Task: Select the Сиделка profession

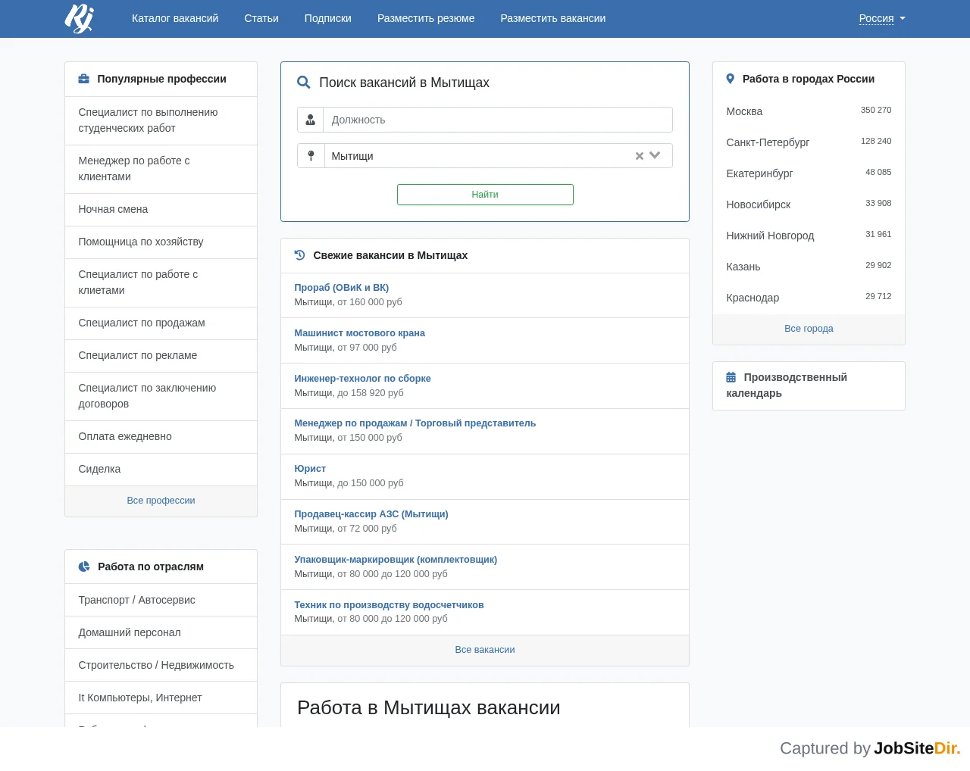Action: [x=161, y=470]
